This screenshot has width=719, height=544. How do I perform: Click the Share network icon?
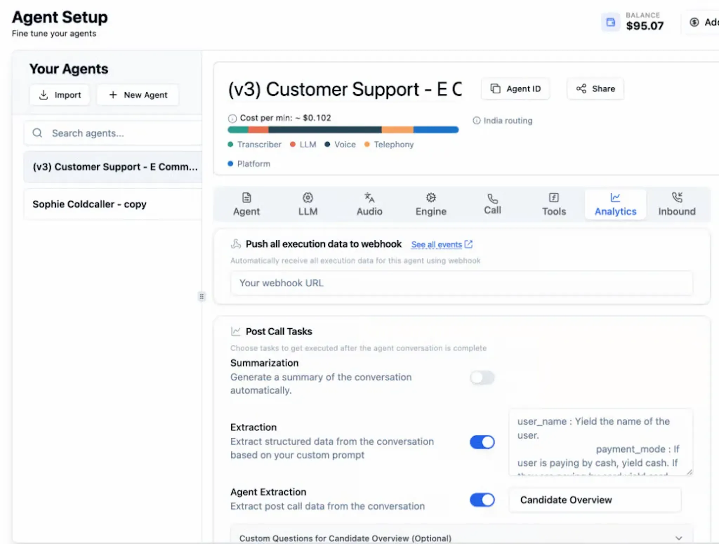coord(581,88)
